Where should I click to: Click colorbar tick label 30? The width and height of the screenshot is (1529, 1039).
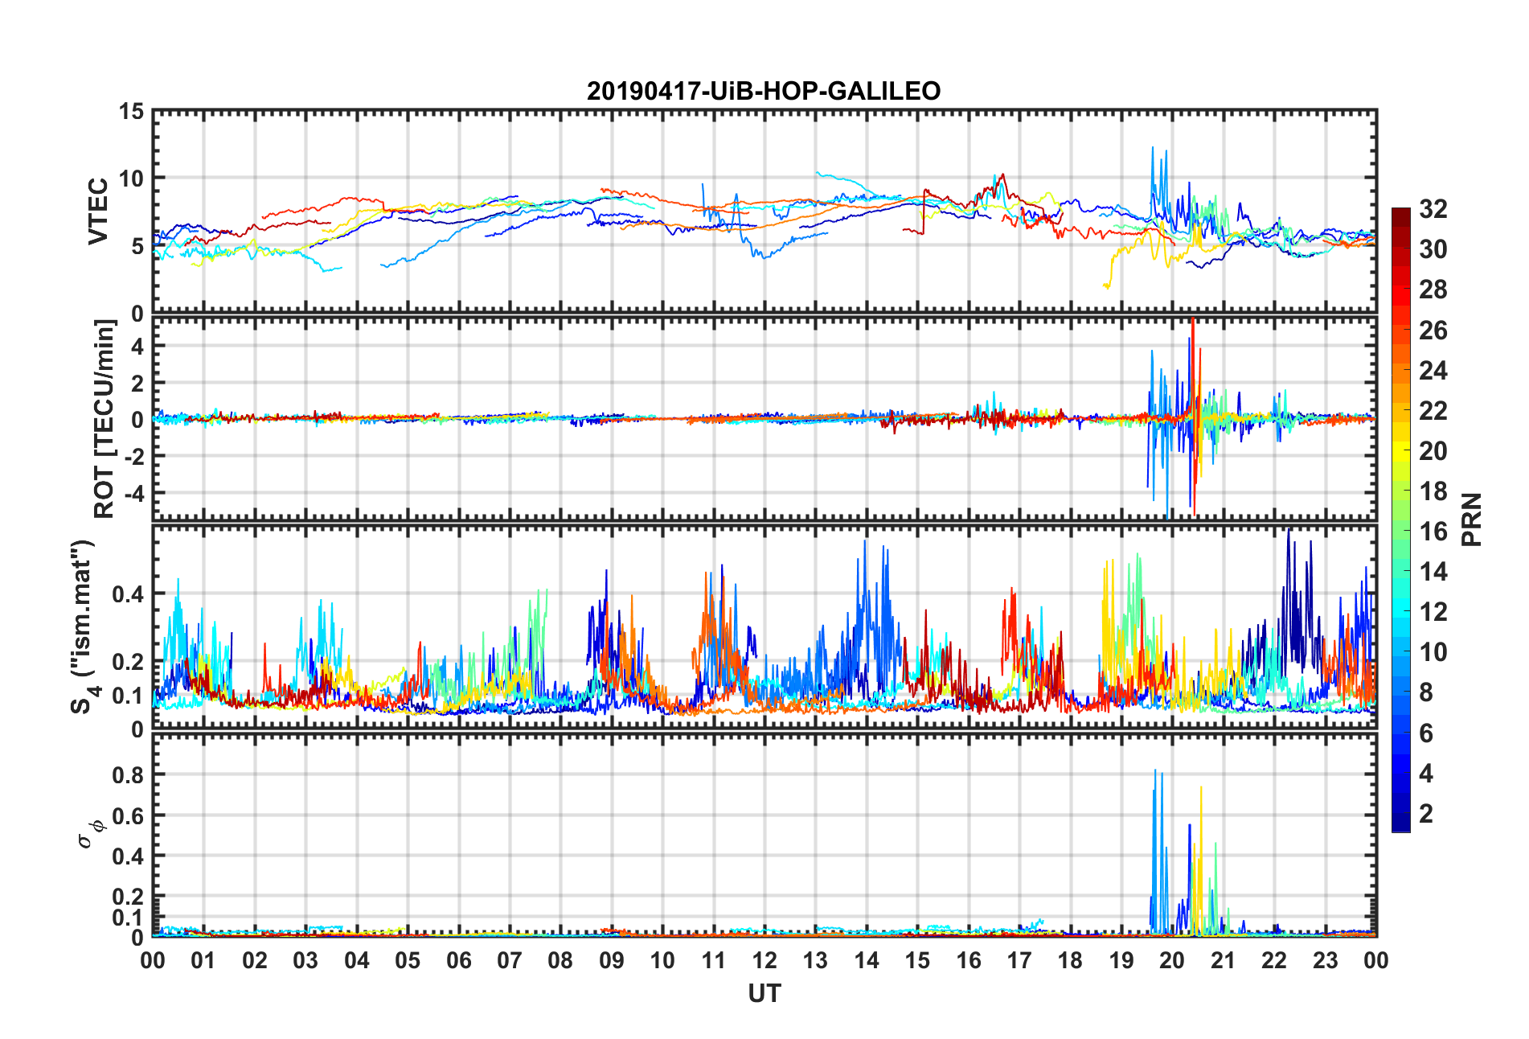tap(1433, 249)
